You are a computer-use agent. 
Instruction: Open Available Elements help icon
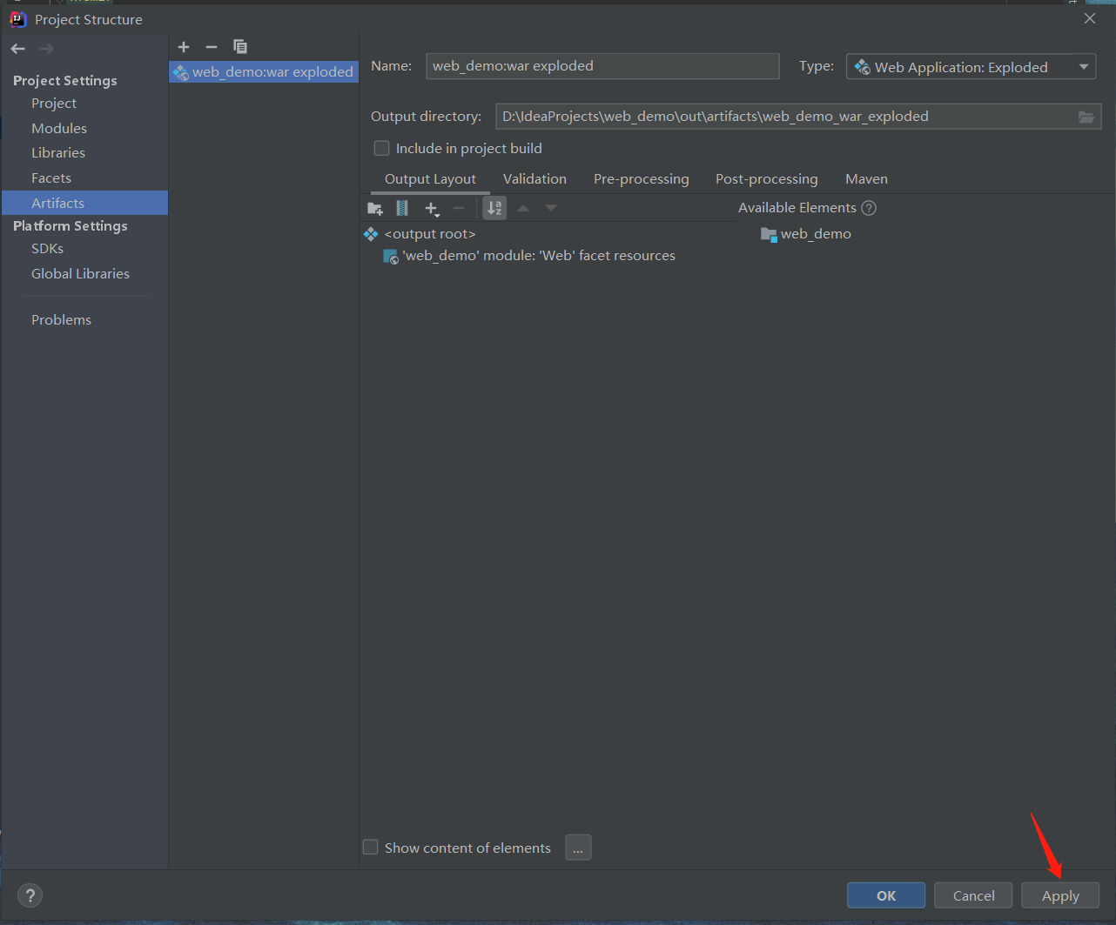click(x=869, y=208)
